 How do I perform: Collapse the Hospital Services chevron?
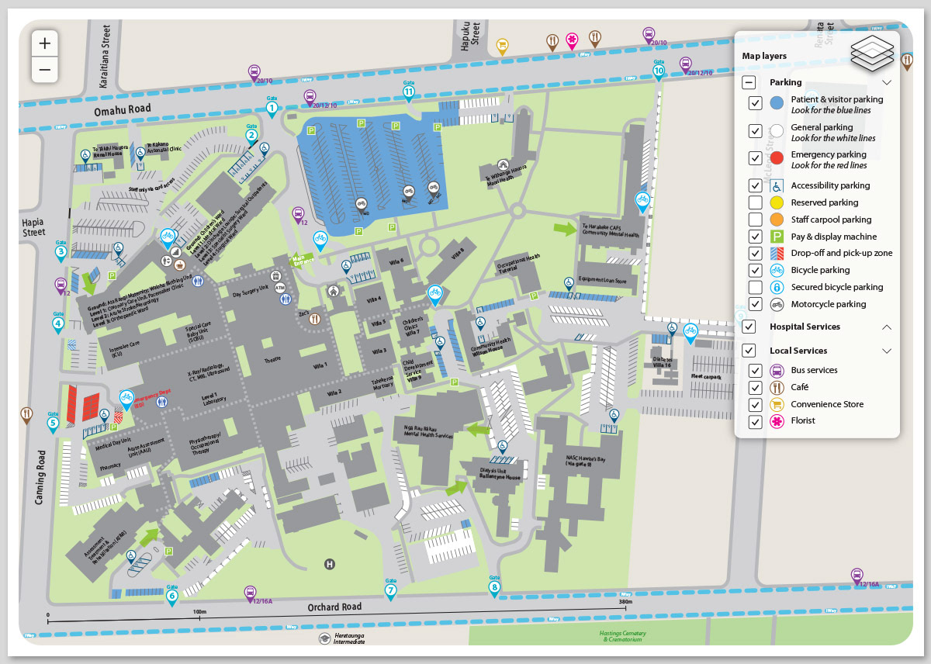[x=887, y=327]
